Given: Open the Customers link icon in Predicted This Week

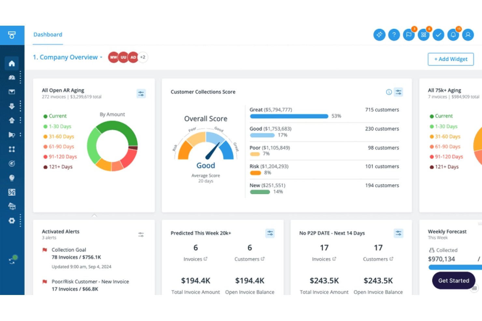Looking at the screenshot, I should [263, 259].
